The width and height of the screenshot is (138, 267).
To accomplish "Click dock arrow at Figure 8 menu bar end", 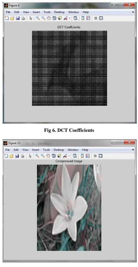I will pyautogui.click(x=133, y=12).
